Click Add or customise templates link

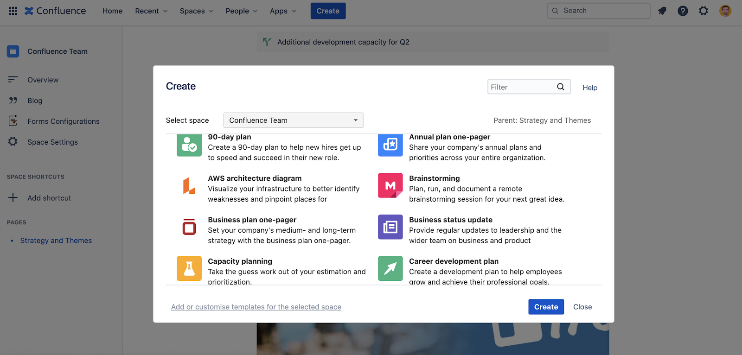[x=256, y=307]
